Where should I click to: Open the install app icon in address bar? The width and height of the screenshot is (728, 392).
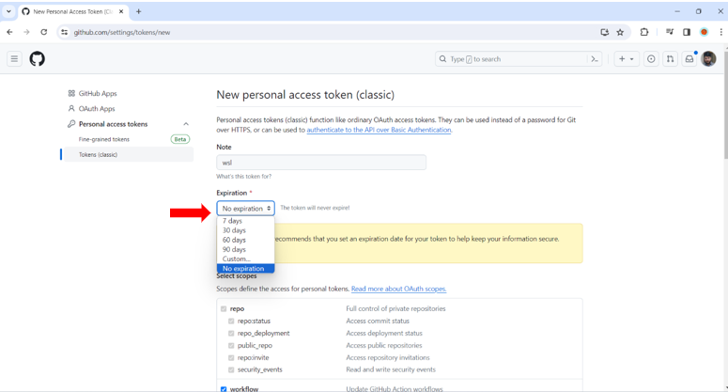[605, 32]
